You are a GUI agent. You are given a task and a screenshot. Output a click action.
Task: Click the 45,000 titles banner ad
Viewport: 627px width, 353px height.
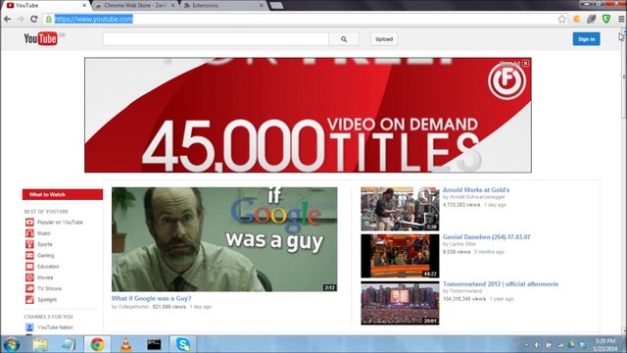click(x=308, y=116)
